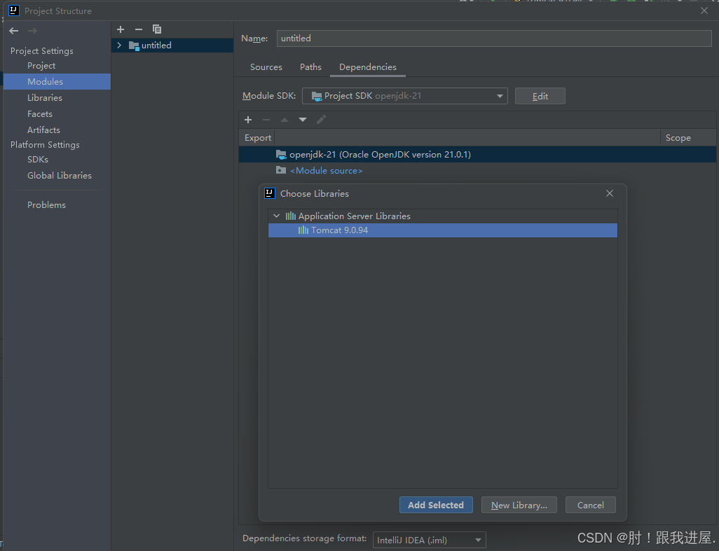The height and width of the screenshot is (551, 719).
Task: Click the module Name input field
Action: tap(491, 38)
